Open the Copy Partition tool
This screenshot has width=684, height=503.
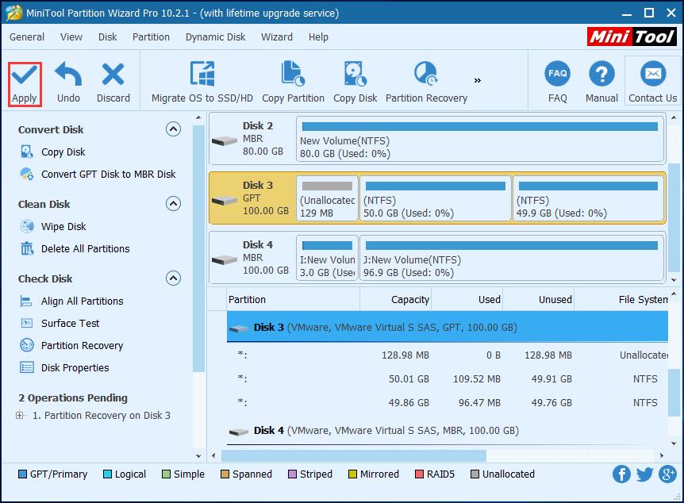click(x=293, y=76)
